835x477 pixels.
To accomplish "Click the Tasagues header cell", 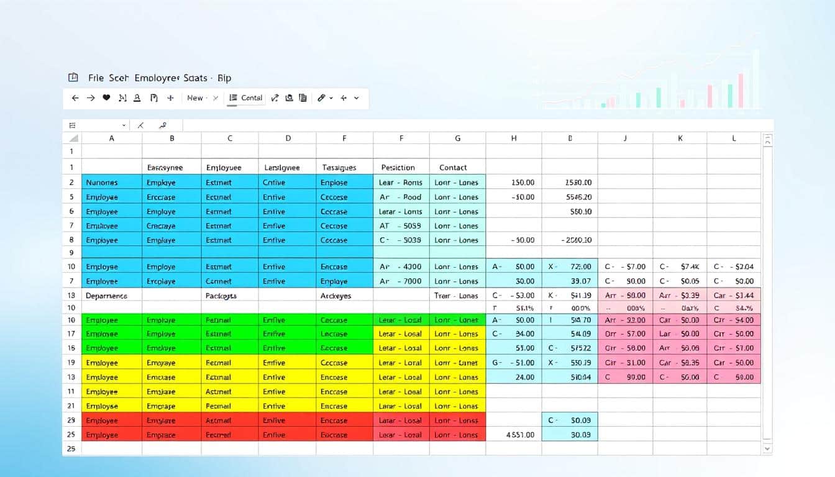I will (345, 168).
